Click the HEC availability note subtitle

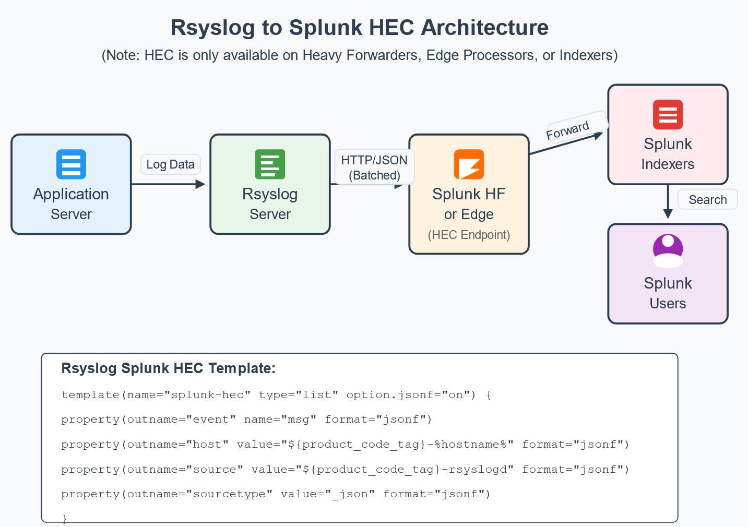(360, 55)
